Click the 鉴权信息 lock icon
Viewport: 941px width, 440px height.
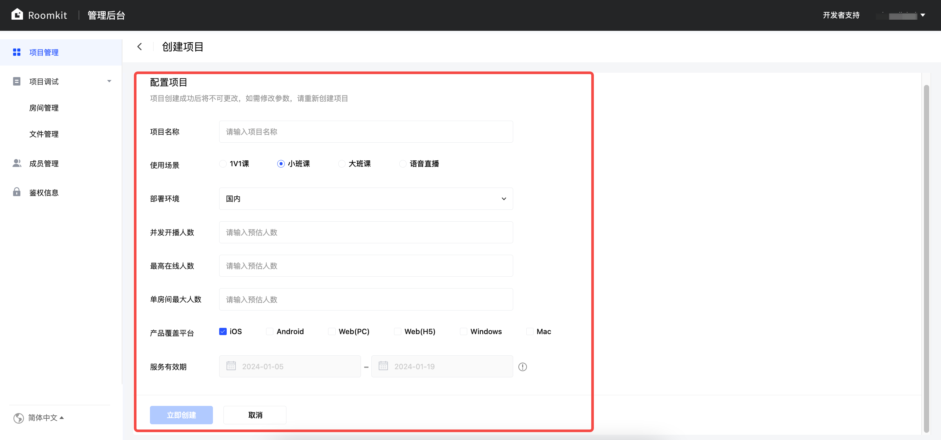17,192
